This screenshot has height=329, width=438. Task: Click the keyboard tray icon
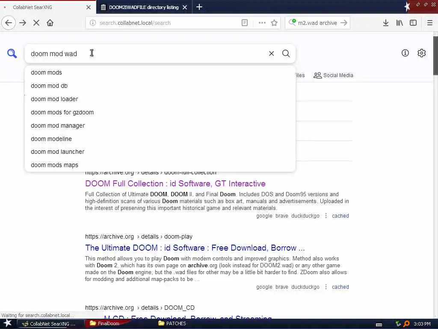379,325
